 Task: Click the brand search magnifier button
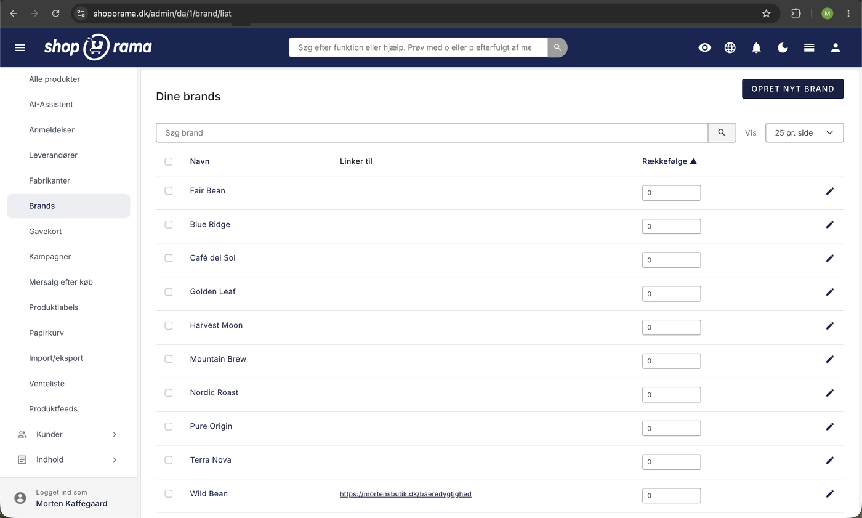coord(722,132)
